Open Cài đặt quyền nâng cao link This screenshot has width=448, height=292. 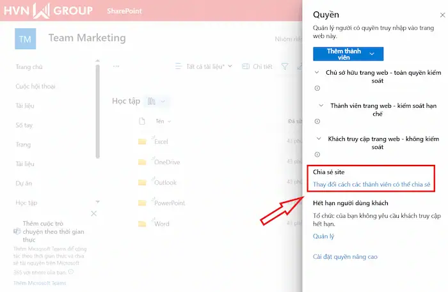click(345, 257)
